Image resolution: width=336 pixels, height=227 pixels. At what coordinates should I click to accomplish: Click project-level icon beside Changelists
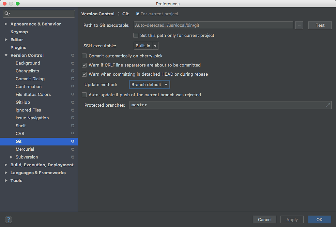pos(73,71)
